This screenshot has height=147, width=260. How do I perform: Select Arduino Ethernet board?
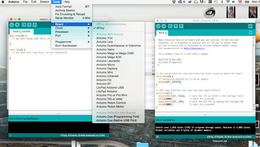click(119, 76)
